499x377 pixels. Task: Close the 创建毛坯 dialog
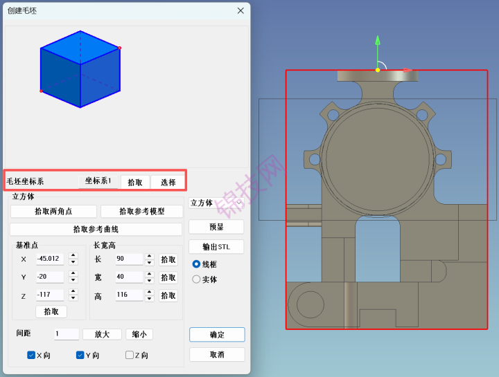pos(240,11)
